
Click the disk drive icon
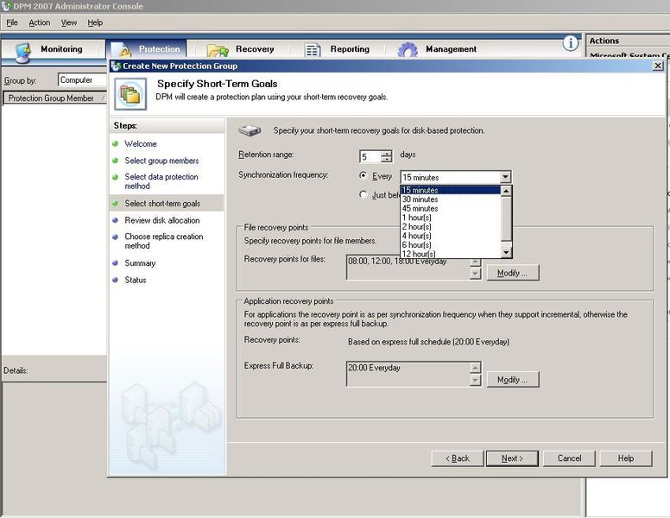tap(250, 130)
